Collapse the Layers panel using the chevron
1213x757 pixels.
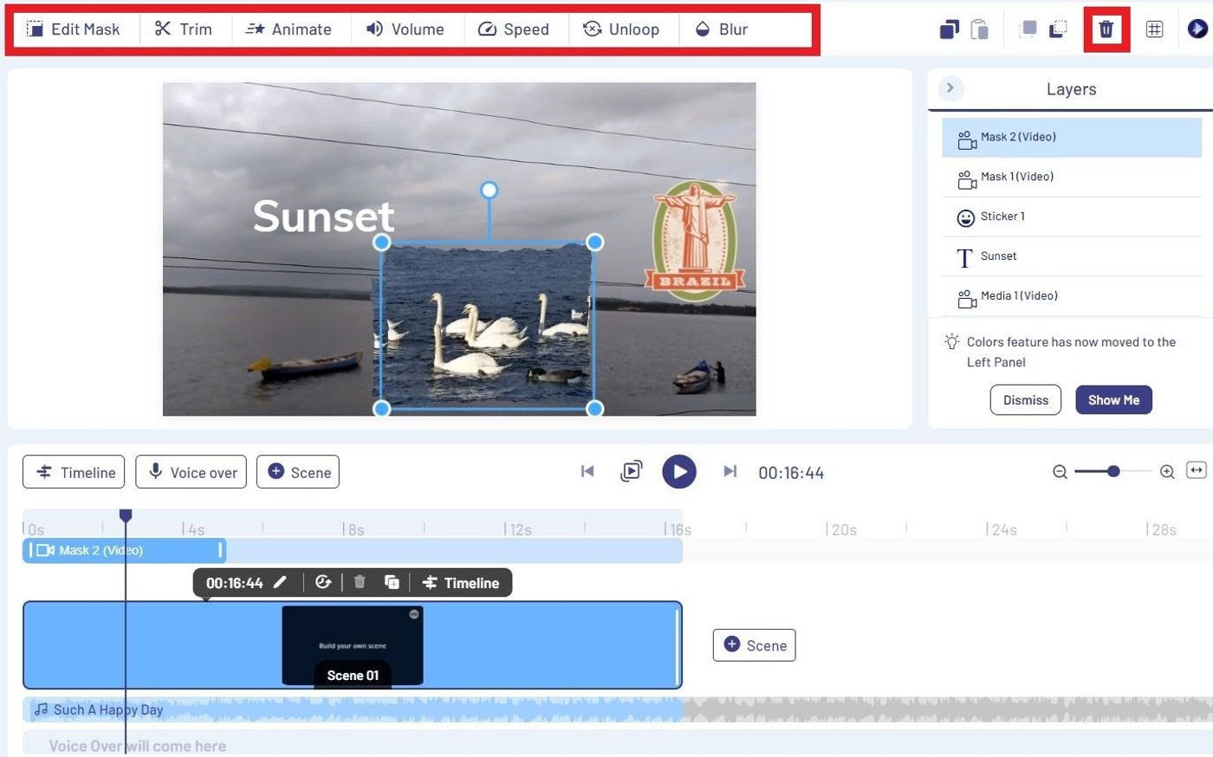pos(950,87)
